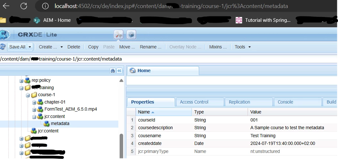
Task: Collapse the jcr:content node under course-1
Action: coord(34,117)
